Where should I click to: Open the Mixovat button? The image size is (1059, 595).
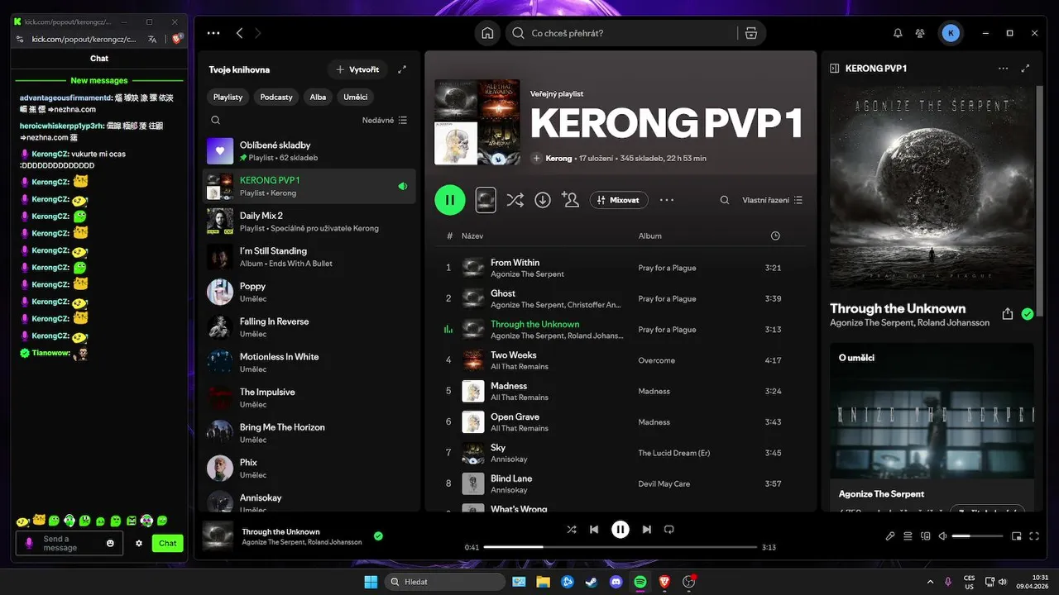pyautogui.click(x=619, y=200)
